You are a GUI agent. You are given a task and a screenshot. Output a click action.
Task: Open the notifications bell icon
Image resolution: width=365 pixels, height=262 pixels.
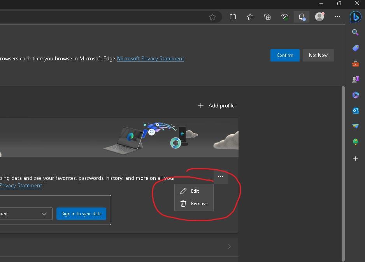point(301,17)
